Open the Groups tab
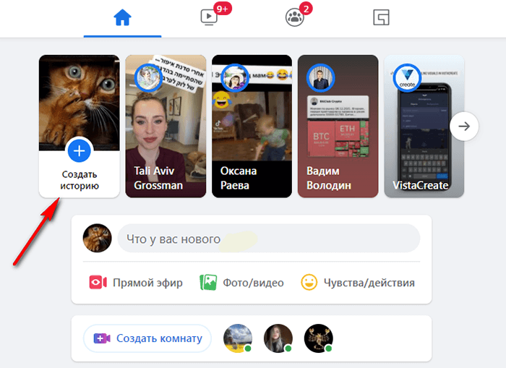The height and width of the screenshot is (368, 506). point(294,18)
